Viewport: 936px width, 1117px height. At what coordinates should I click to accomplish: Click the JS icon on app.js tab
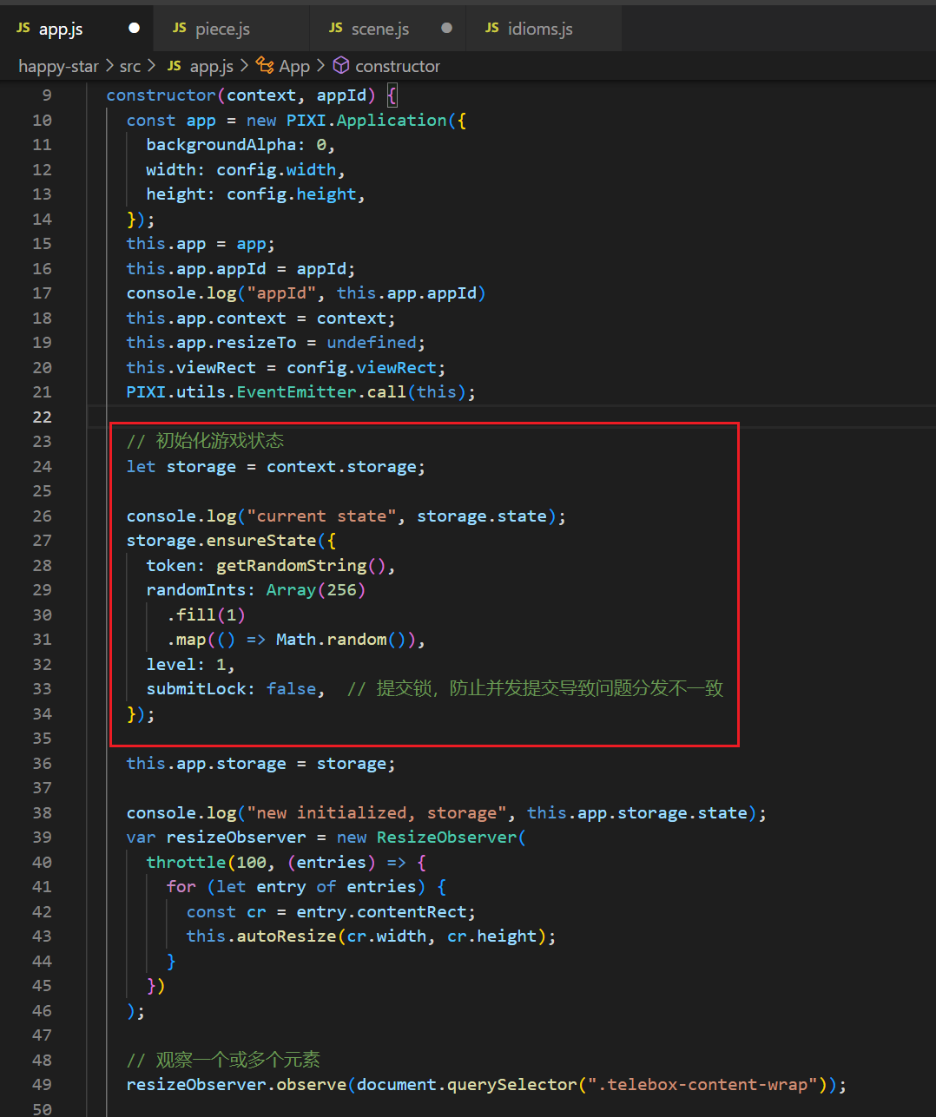[x=23, y=28]
